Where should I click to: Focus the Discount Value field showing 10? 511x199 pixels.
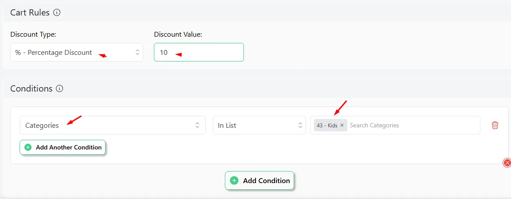[x=199, y=52]
